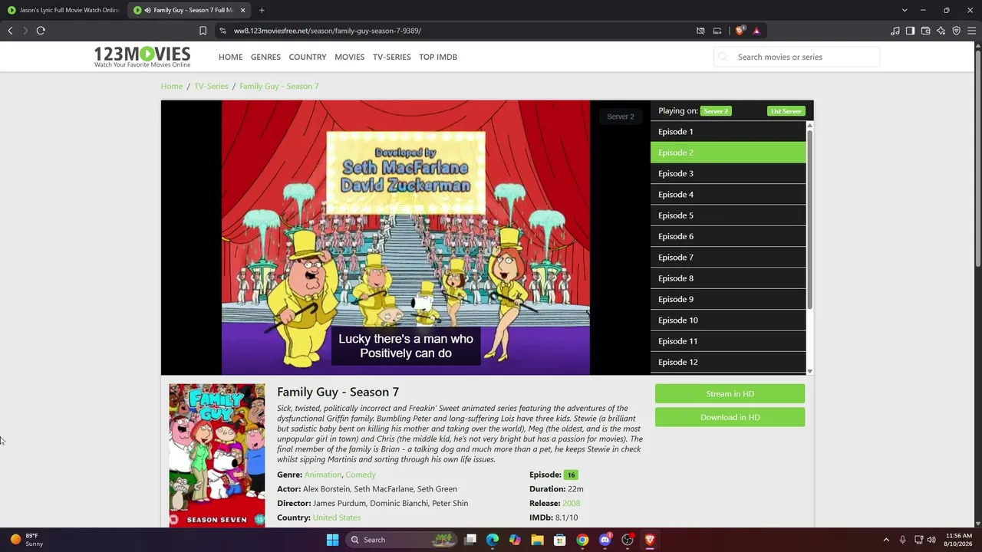Open the United States country link
Image resolution: width=982 pixels, height=552 pixels.
[337, 517]
